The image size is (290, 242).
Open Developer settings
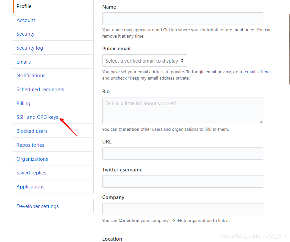pos(38,206)
